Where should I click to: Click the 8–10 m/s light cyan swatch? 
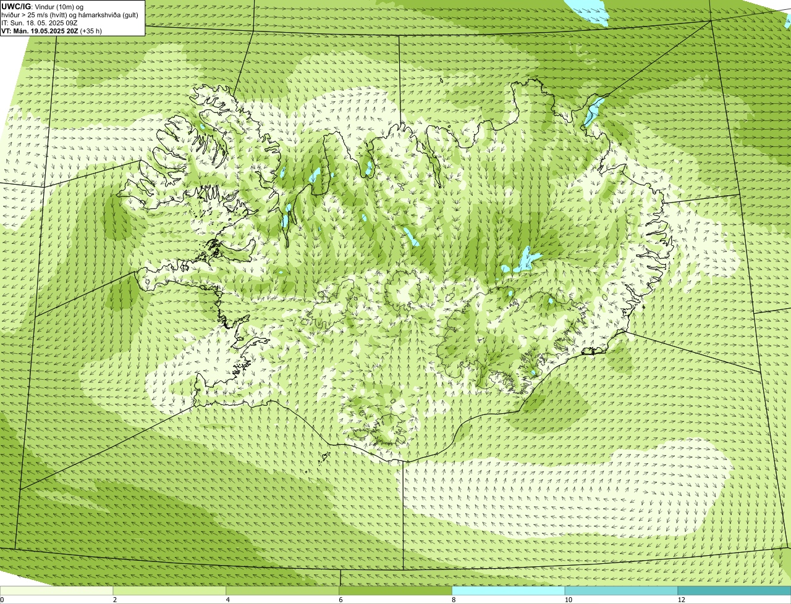pyautogui.click(x=509, y=591)
